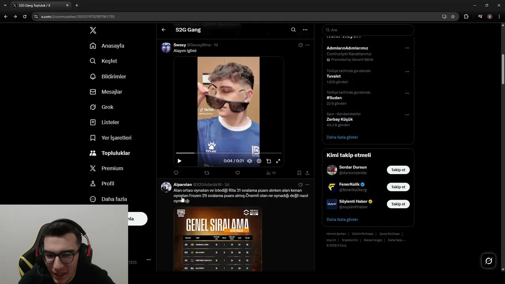
Task: Follow Söylenti Haber with Takip et
Action: 398,204
